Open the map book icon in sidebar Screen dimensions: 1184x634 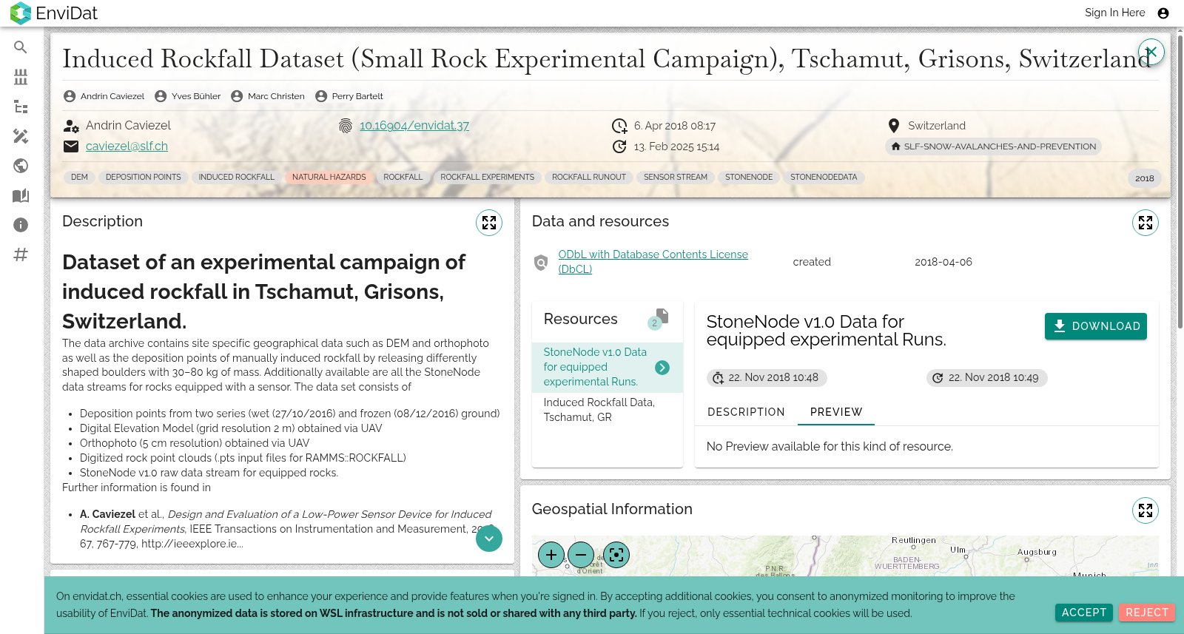point(21,195)
